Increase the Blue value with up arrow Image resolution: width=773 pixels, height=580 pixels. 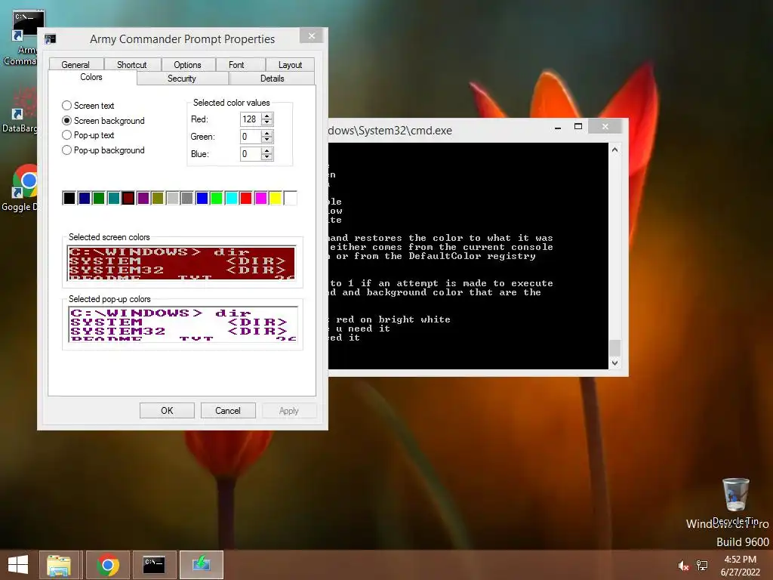point(267,151)
